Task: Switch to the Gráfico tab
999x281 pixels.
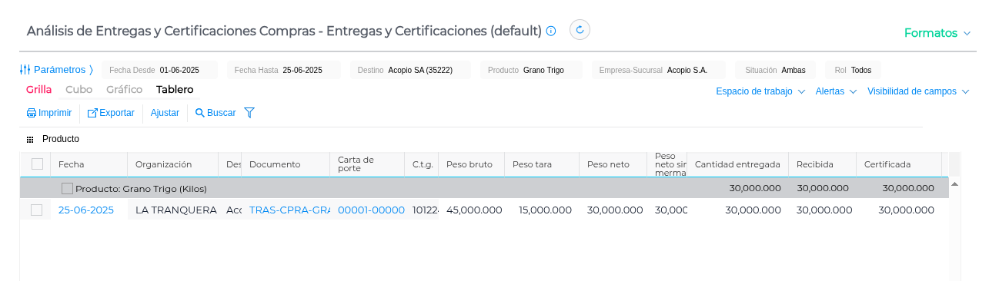Action: pos(124,90)
